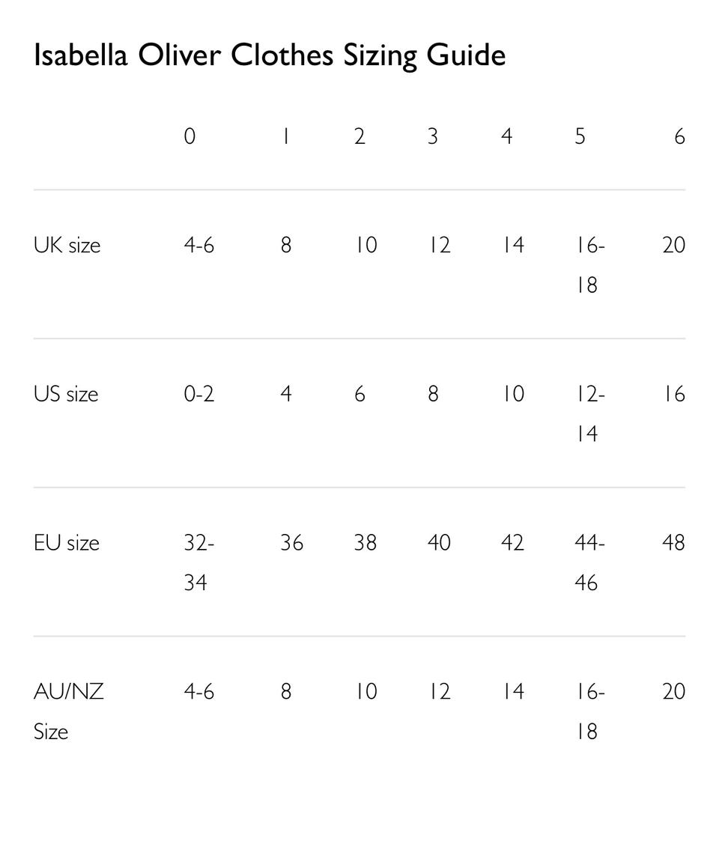This screenshot has height=850, width=719.
Task: Click the Isabella Oliver Clothes Sizing Guide heading
Action: pyautogui.click(x=270, y=55)
